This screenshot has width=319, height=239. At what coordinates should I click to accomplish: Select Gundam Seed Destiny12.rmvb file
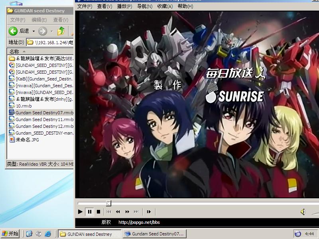point(41,126)
